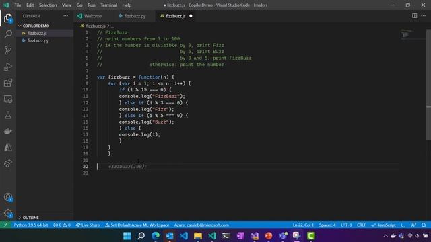Open the Remote Explorer view

(8, 99)
